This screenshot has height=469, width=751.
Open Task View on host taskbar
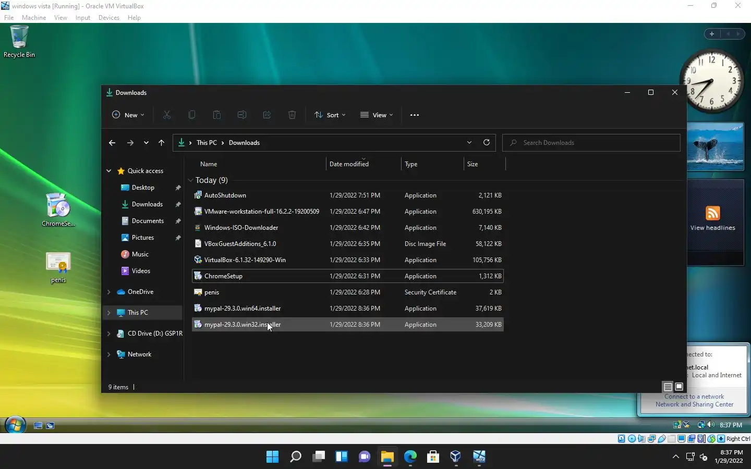click(x=319, y=457)
